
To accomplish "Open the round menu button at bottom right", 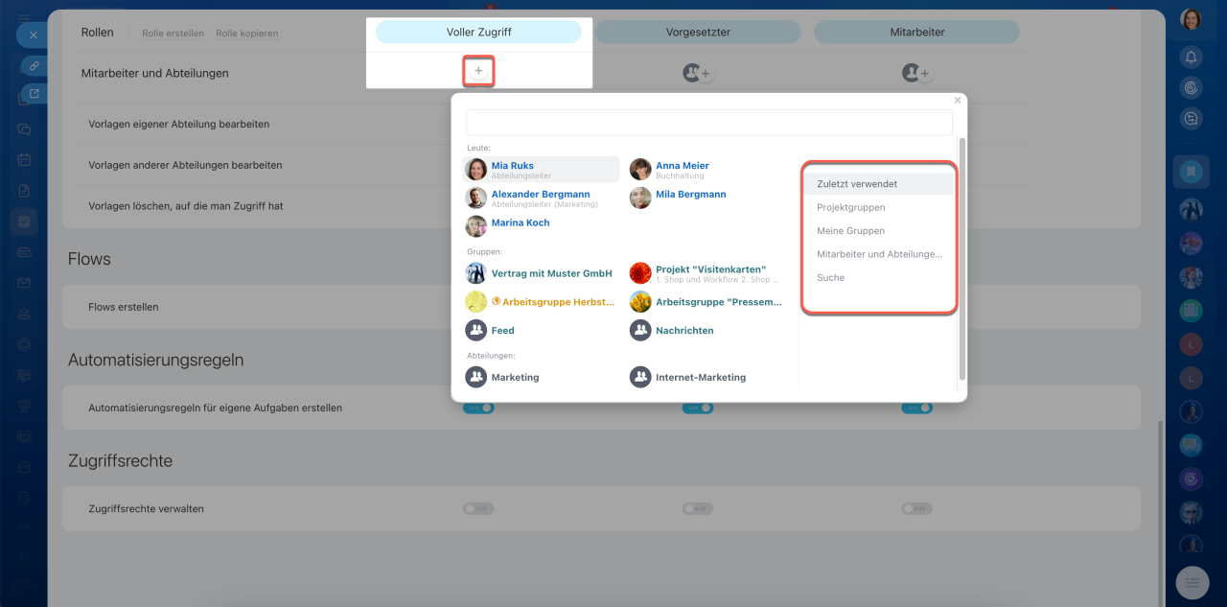I will [1192, 582].
